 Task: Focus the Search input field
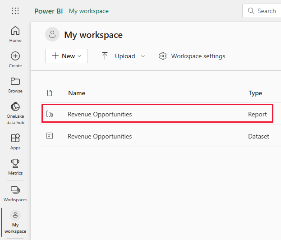coord(262,11)
